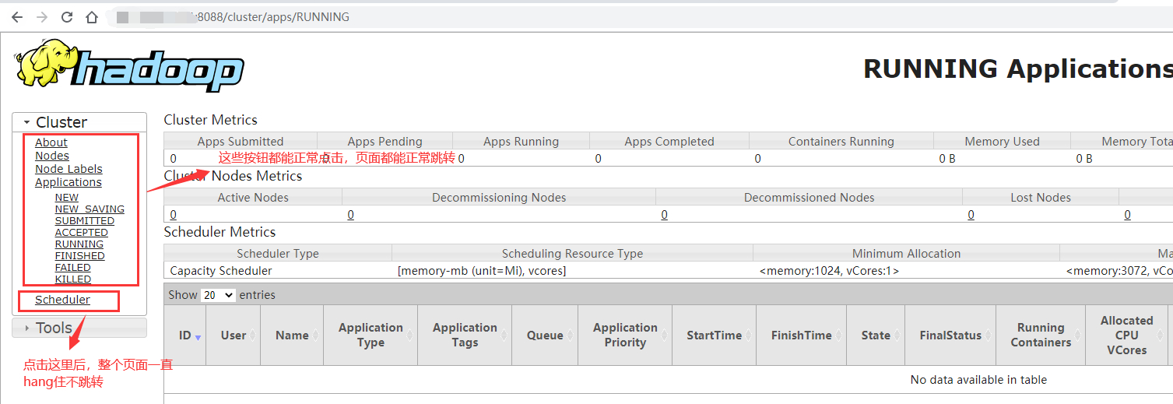The image size is (1173, 404).
Task: Show NEW applications
Action: point(67,198)
